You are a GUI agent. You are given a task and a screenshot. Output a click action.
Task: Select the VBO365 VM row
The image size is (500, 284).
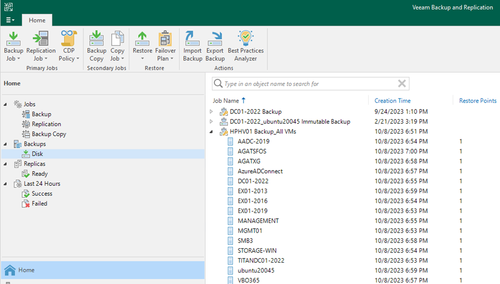point(248,280)
